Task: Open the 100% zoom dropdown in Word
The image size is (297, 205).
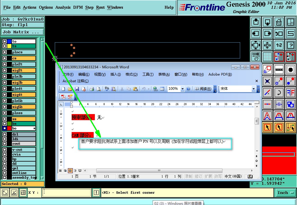Action: [182, 89]
